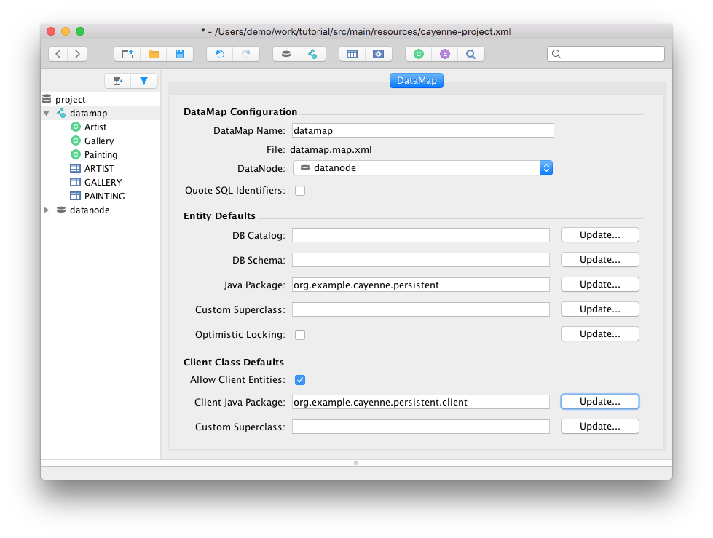Click the DataMap Name text field
This screenshot has height=538, width=713.
(x=422, y=131)
